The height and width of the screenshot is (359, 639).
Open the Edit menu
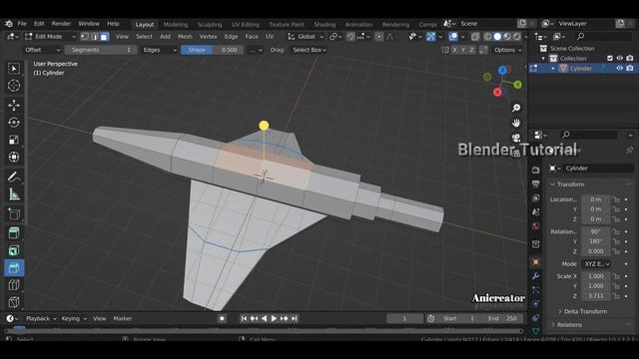click(x=39, y=24)
